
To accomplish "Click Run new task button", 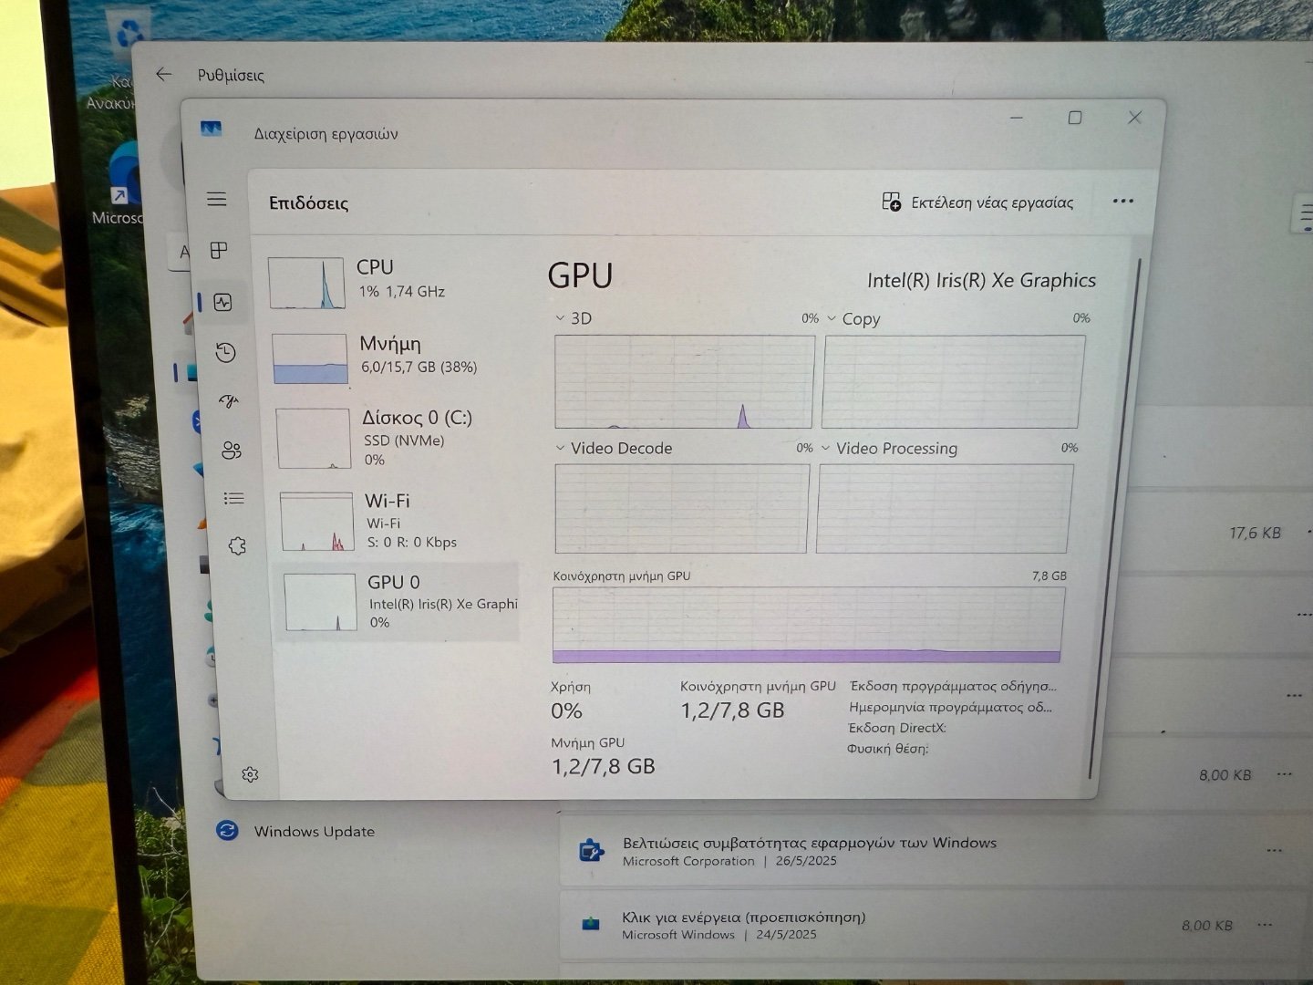I will pos(977,202).
